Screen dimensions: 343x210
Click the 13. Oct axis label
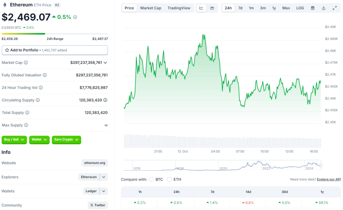tap(182, 151)
